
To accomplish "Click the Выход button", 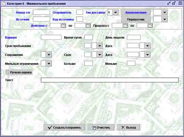I will coord(128,127).
